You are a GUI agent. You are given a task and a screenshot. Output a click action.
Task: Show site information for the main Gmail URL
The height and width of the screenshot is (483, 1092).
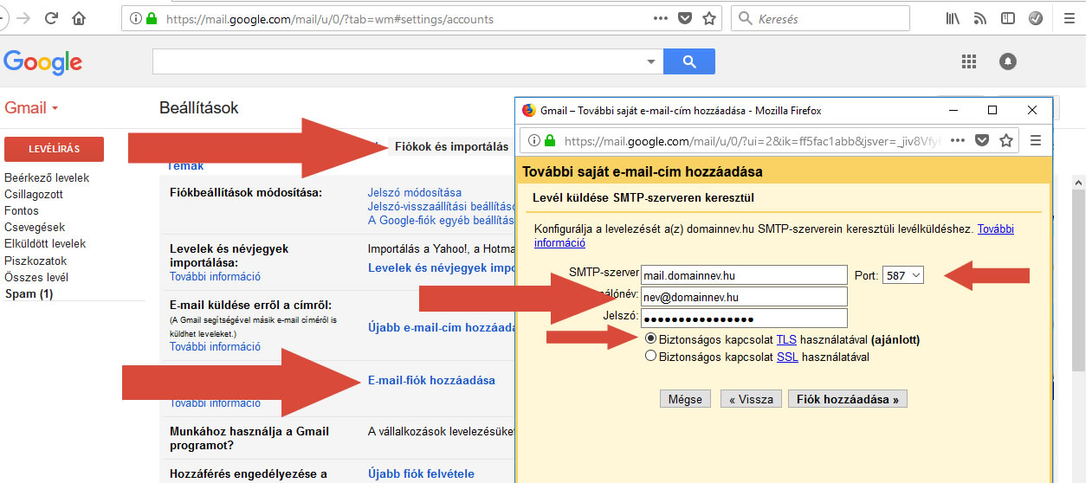tap(134, 18)
